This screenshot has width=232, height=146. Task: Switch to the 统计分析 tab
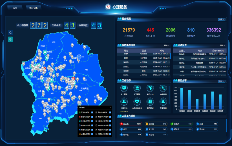[x=34, y=8]
